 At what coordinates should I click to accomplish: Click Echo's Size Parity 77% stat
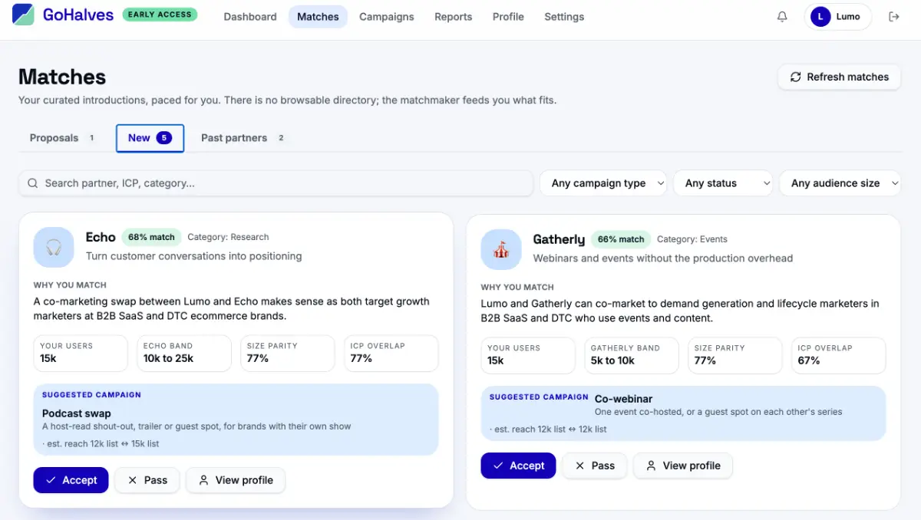[x=288, y=354]
